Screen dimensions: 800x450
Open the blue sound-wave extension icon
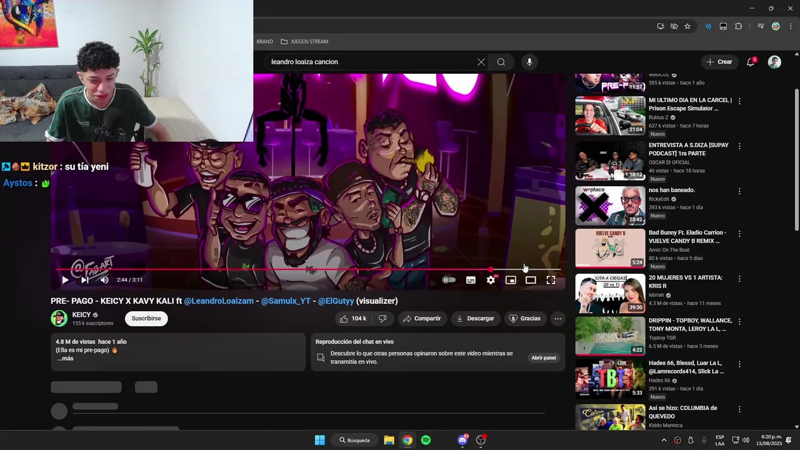(708, 26)
